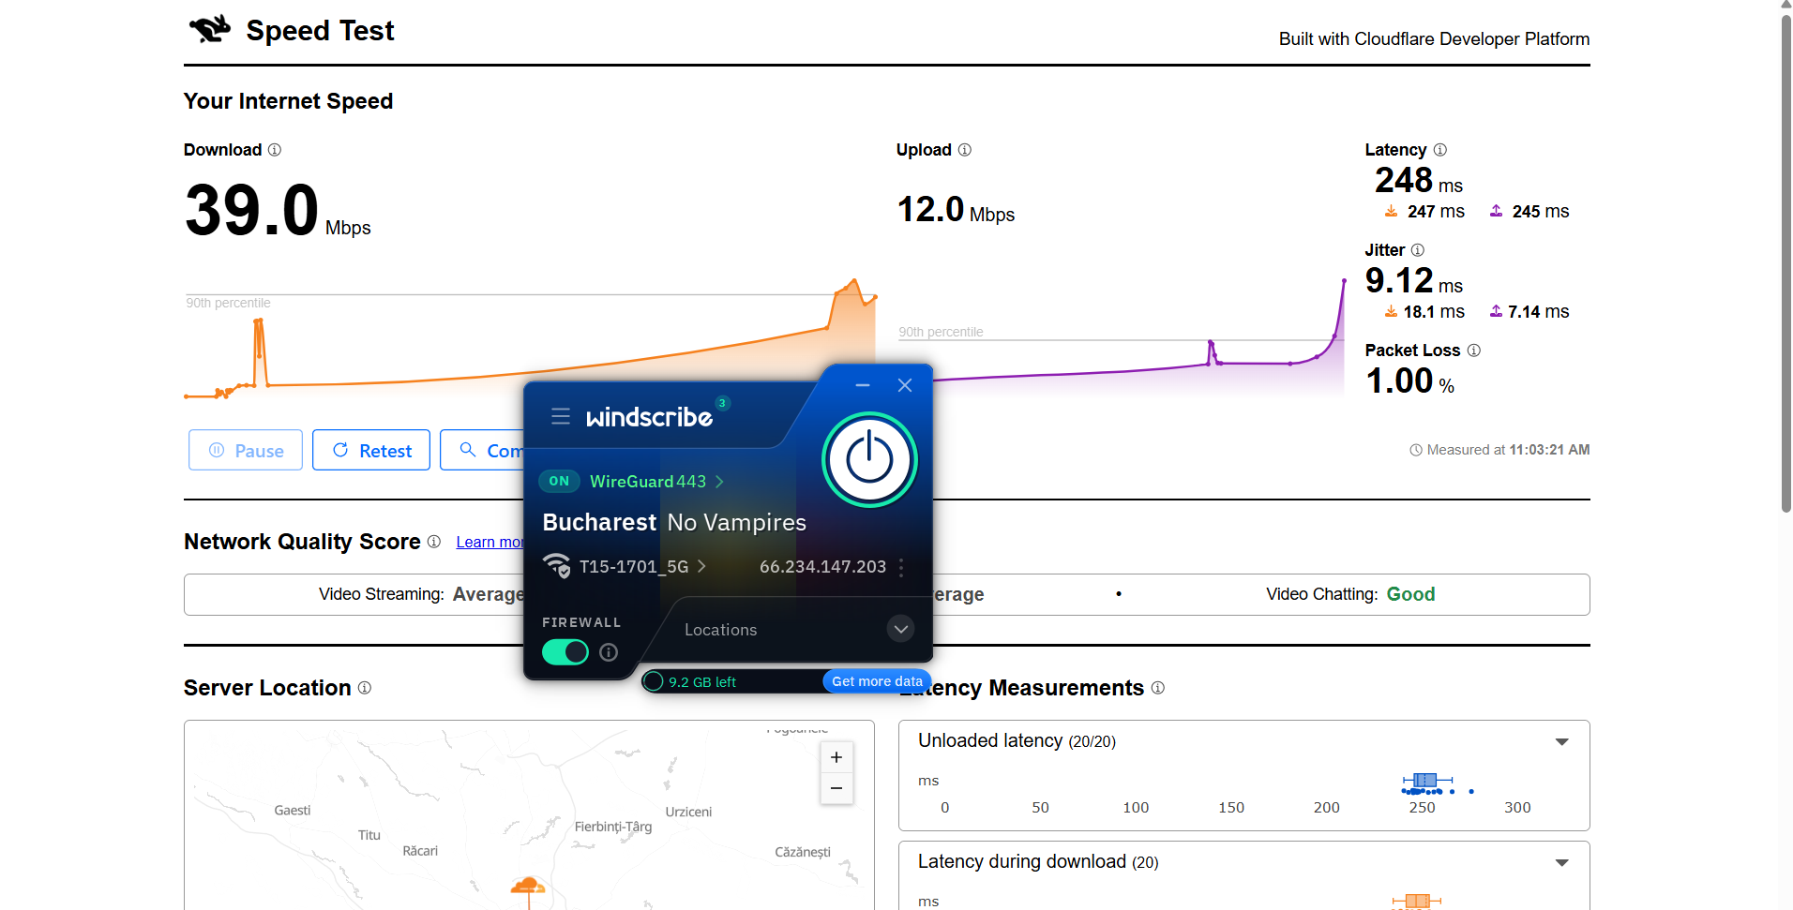Click Video Chatting: Good rating

coord(1350,594)
